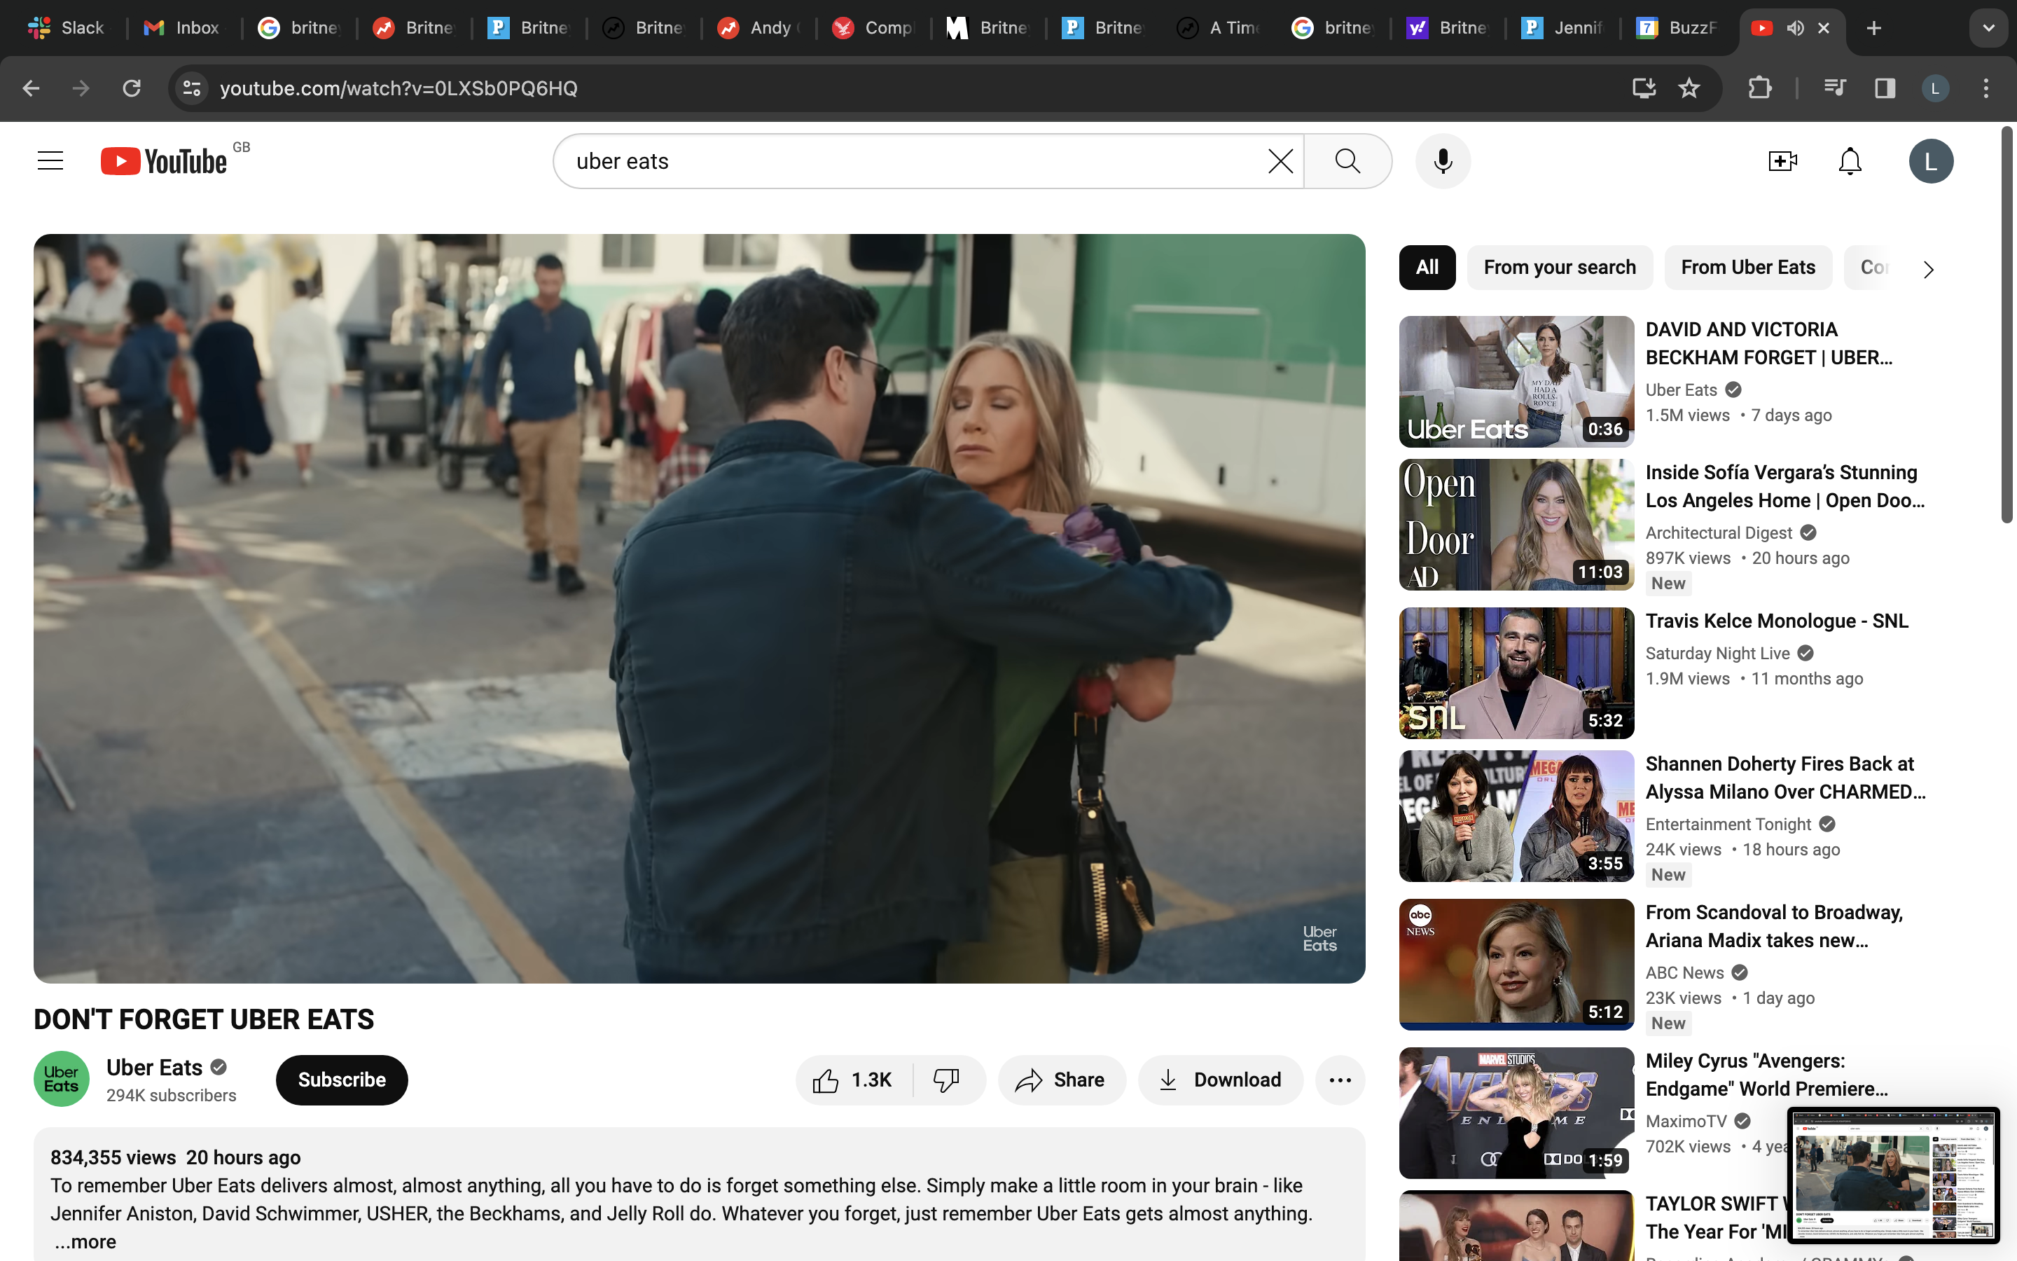The image size is (2017, 1261).
Task: Open Travis Kelce SNL video thumbnail
Action: tap(1516, 673)
